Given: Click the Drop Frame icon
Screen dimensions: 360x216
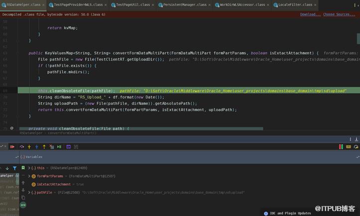Looking at the screenshot, I should click(x=52, y=147).
